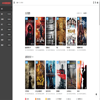The width and height of the screenshot is (100, 100).
Task: Click the title text beneath the HUNTRESS poster
Action: [48, 91]
